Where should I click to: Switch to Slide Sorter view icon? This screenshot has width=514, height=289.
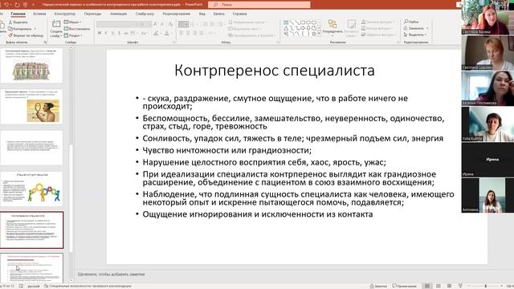click(439, 286)
